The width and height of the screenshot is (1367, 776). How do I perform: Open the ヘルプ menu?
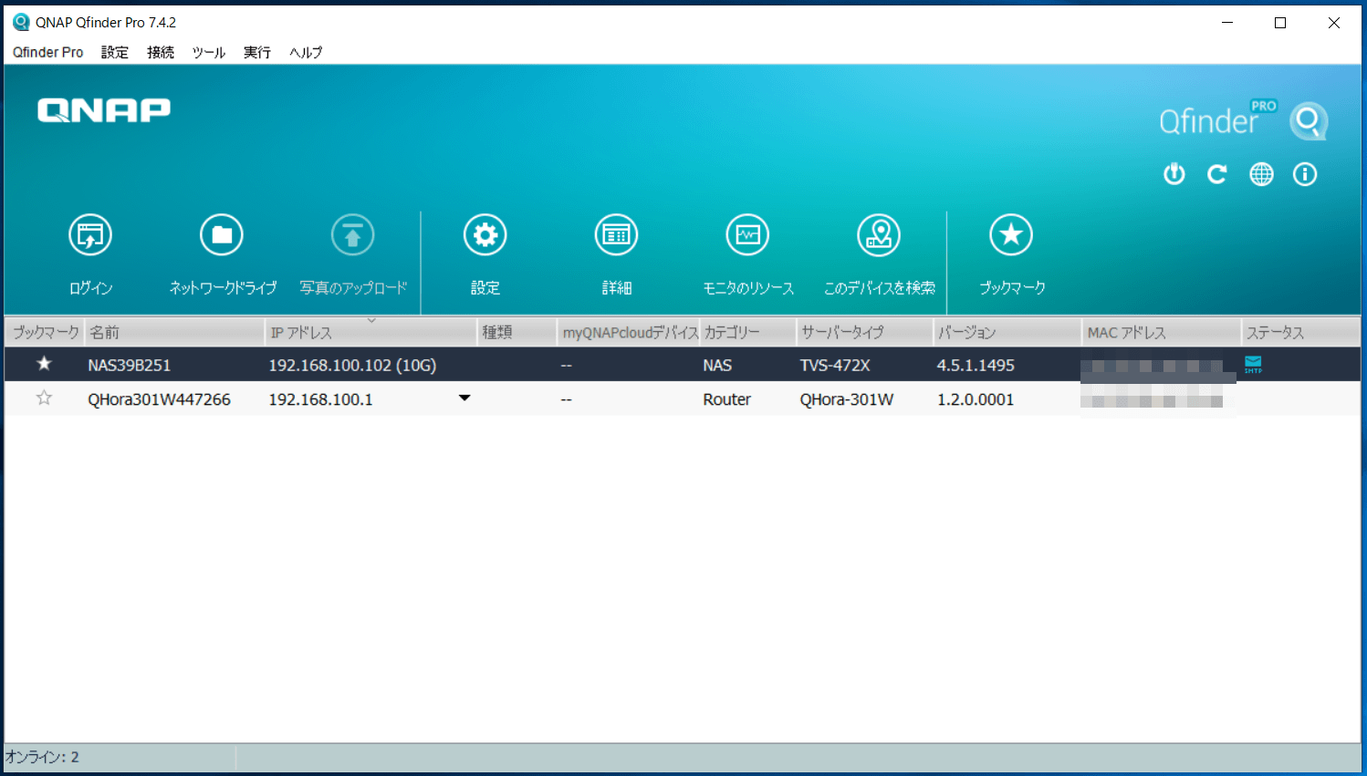[x=306, y=52]
